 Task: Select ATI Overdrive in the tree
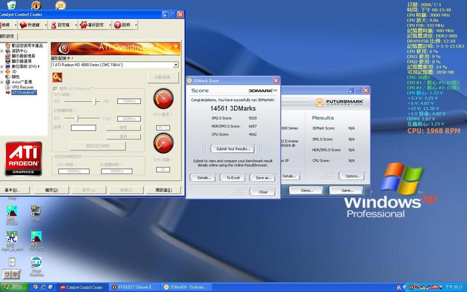coord(24,92)
